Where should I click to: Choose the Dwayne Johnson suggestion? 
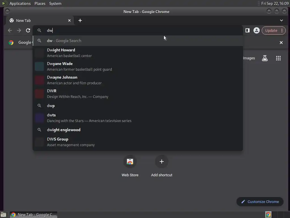pyautogui.click(x=138, y=80)
